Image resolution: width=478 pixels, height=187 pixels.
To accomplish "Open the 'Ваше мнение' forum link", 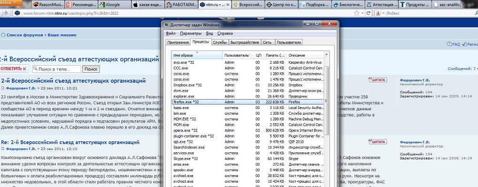I will point(62,35).
